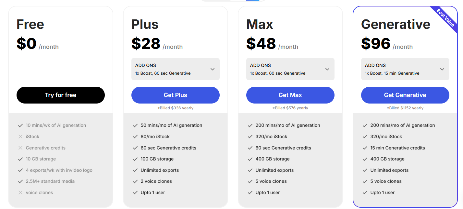The height and width of the screenshot is (209, 463).
Task: Open the Max plan ADD ONS dropdown
Action: click(327, 69)
